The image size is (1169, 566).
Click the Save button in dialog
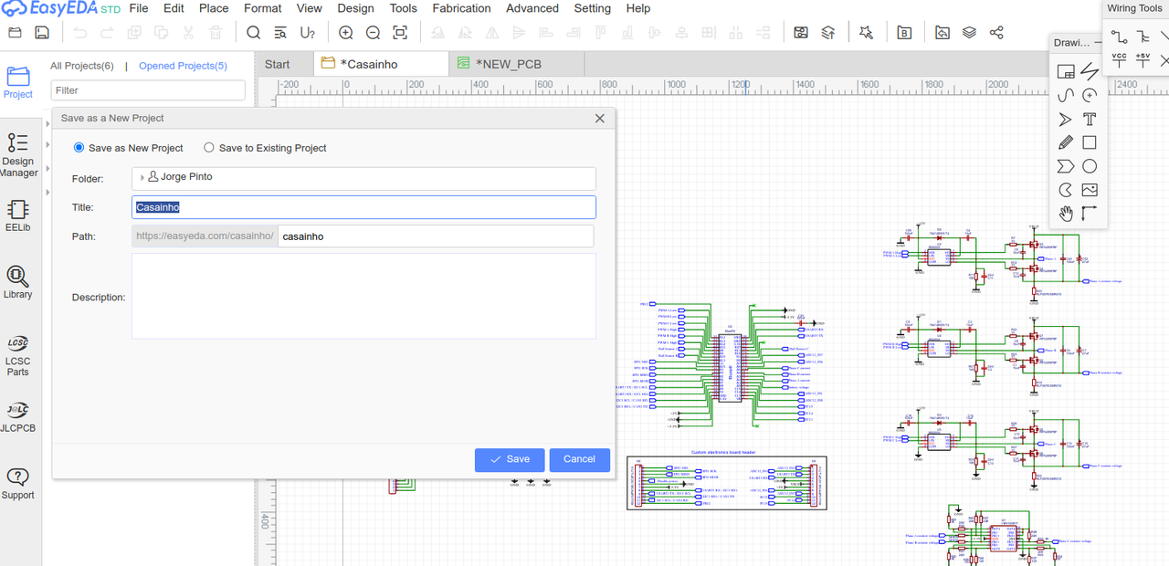pyautogui.click(x=510, y=459)
